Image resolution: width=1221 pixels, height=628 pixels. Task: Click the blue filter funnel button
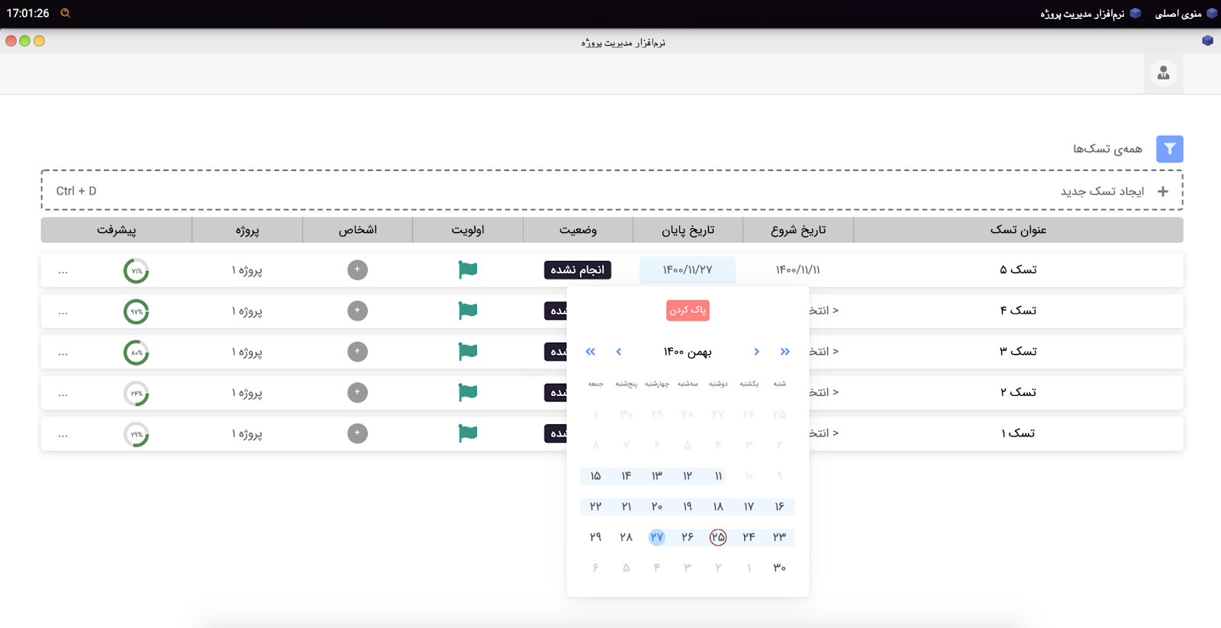1169,149
